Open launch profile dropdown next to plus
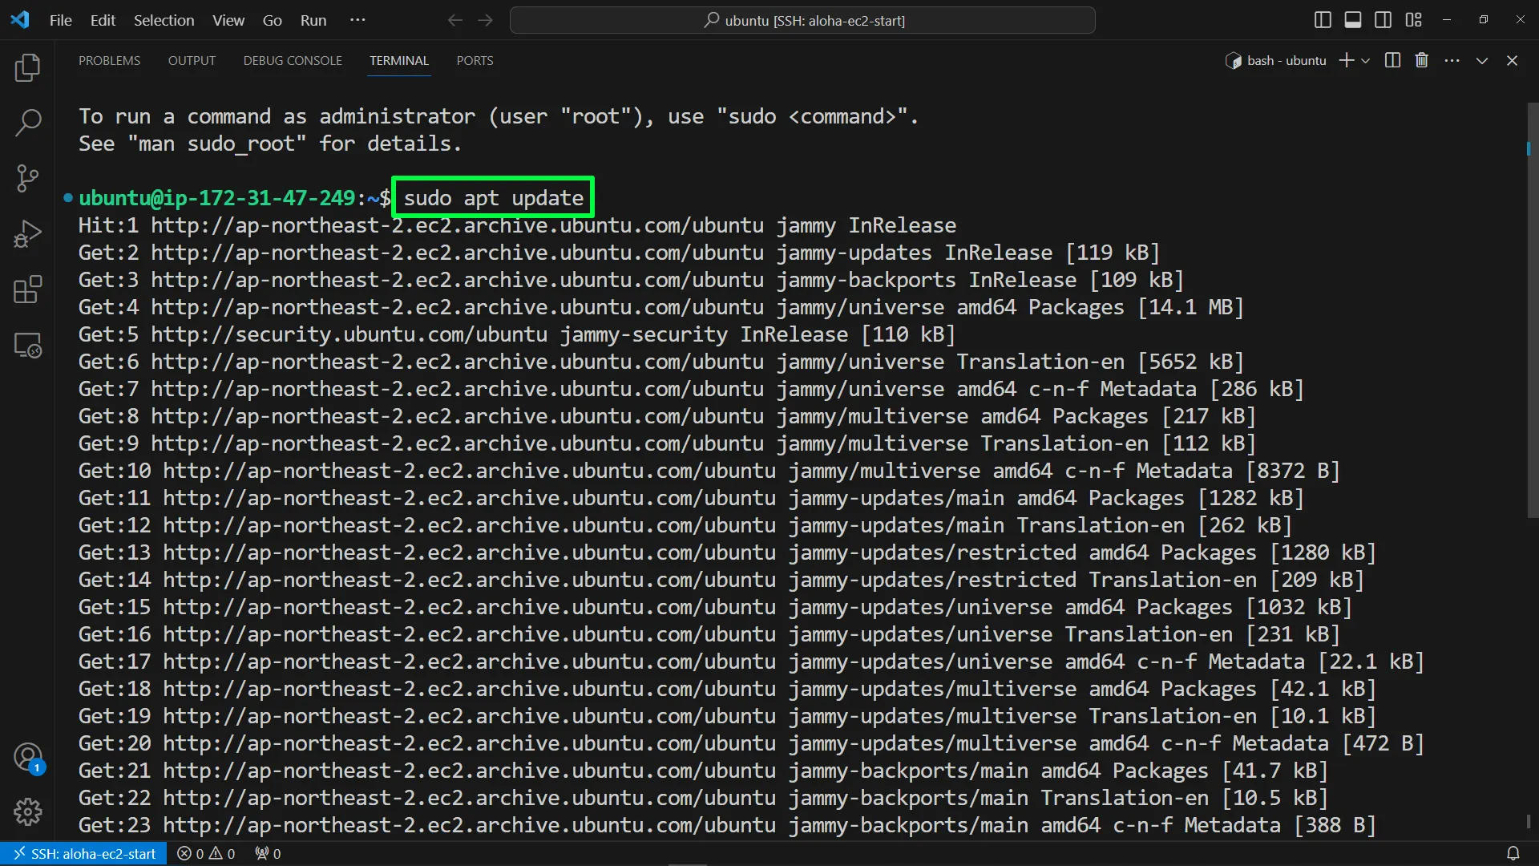The image size is (1539, 866). 1366,61
